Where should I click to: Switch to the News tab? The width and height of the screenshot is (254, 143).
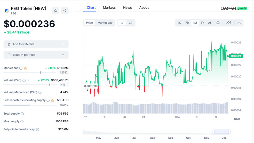pos(128,7)
